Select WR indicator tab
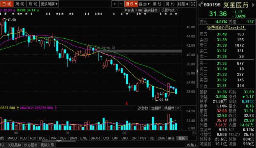 pyautogui.click(x=54, y=138)
